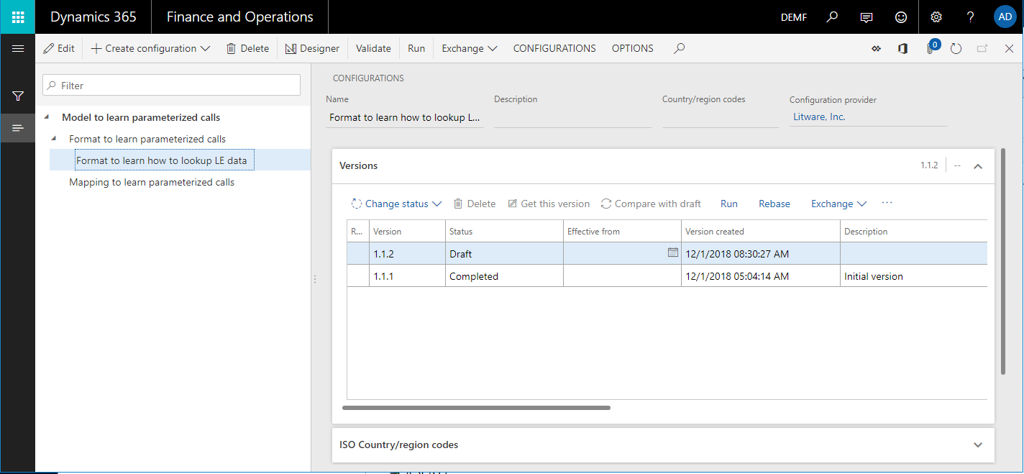Select Mapping to learn parameterized calls
Viewport: 1024px width, 474px height.
[152, 182]
